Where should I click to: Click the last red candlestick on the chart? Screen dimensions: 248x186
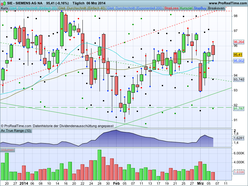(x=213, y=50)
